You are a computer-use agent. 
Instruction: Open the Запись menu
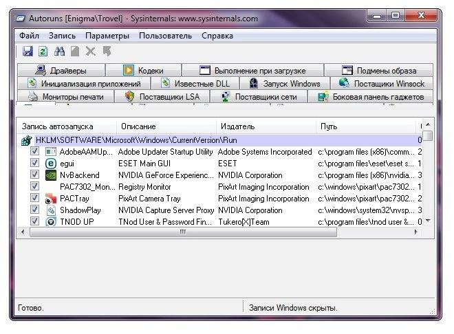pyautogui.click(x=62, y=36)
